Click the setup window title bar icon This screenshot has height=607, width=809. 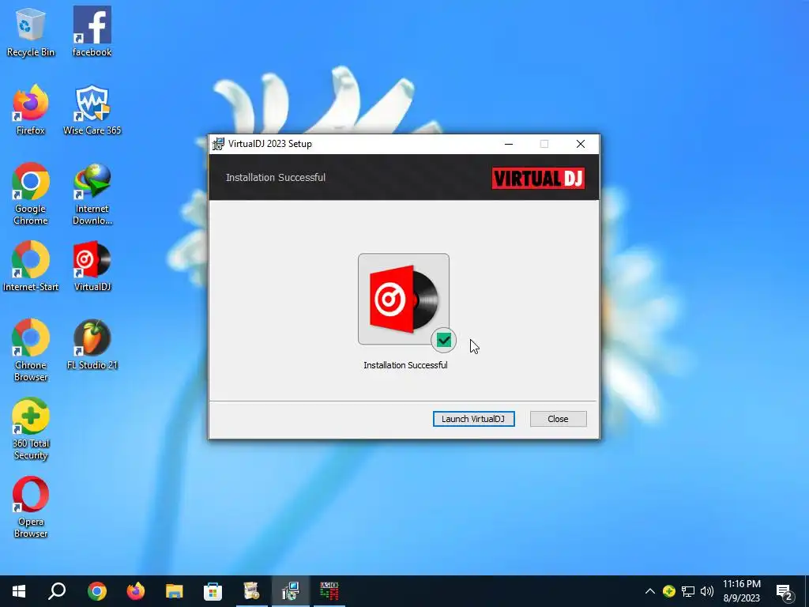coord(218,144)
